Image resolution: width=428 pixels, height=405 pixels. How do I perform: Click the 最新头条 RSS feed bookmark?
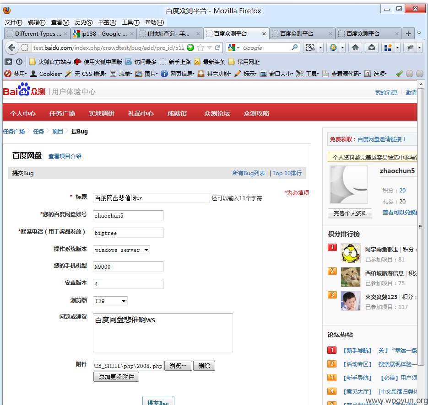click(210, 62)
